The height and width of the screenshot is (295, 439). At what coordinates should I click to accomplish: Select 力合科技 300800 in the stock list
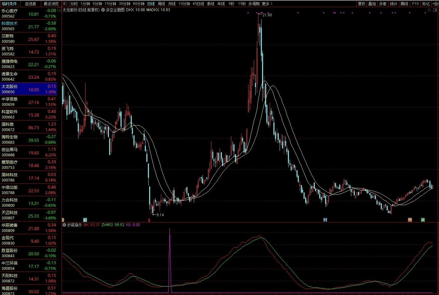pos(29,202)
